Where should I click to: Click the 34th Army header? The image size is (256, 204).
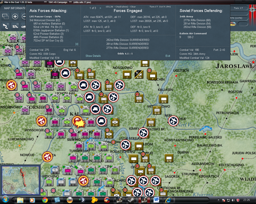tap(186, 17)
